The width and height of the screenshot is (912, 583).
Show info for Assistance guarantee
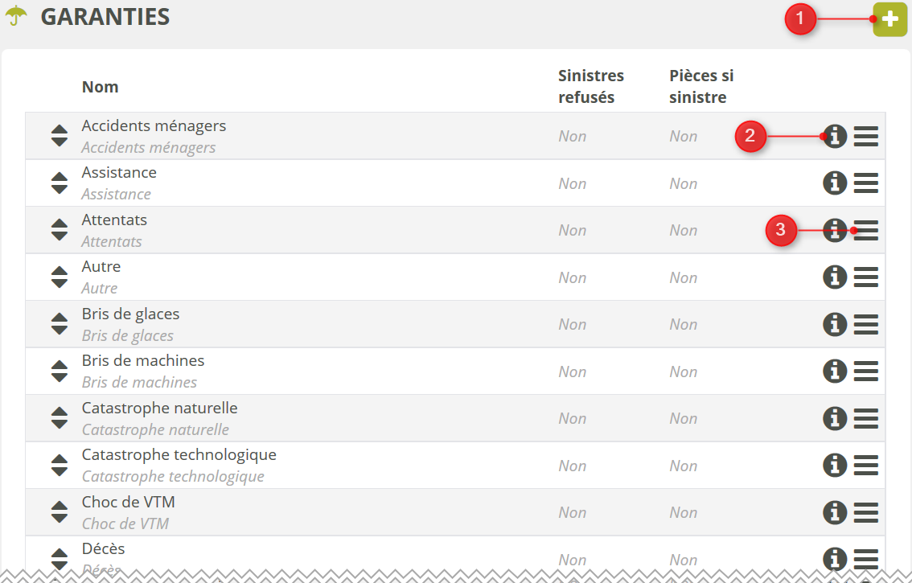[x=835, y=183]
